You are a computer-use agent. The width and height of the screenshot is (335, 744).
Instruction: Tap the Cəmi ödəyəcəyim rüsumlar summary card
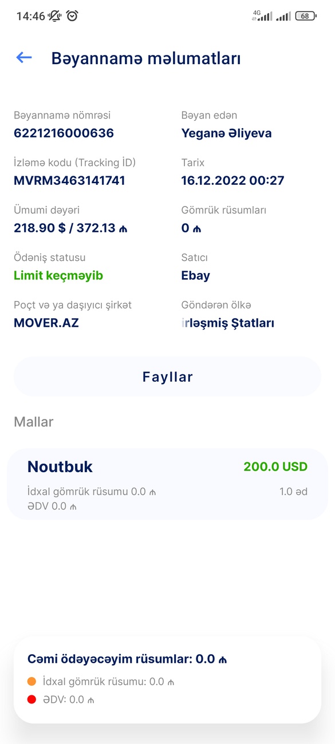click(x=167, y=680)
